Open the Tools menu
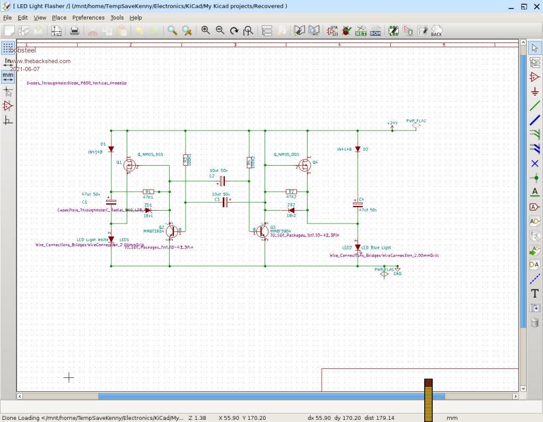This screenshot has height=422, width=543. (x=117, y=18)
